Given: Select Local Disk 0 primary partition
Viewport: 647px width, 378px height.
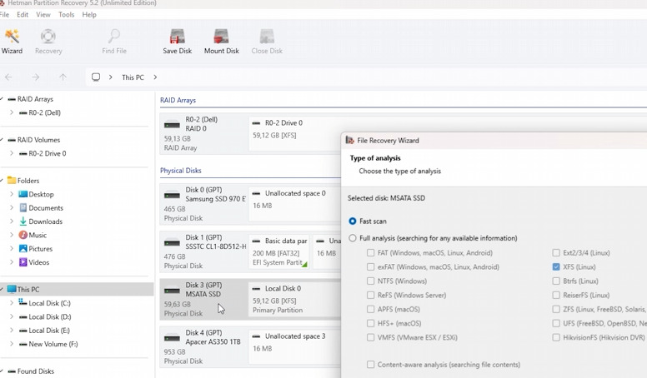Looking at the screenshot, I should 294,299.
